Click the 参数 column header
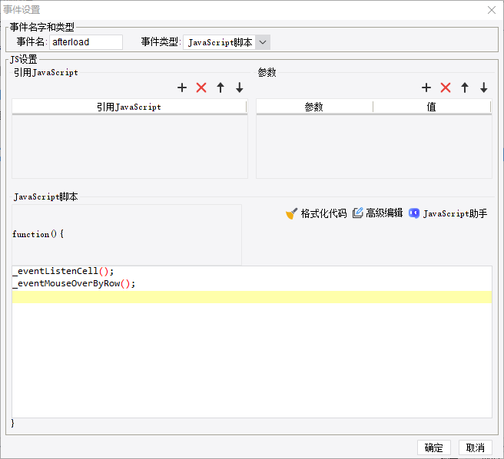The image size is (504, 459). click(x=314, y=107)
